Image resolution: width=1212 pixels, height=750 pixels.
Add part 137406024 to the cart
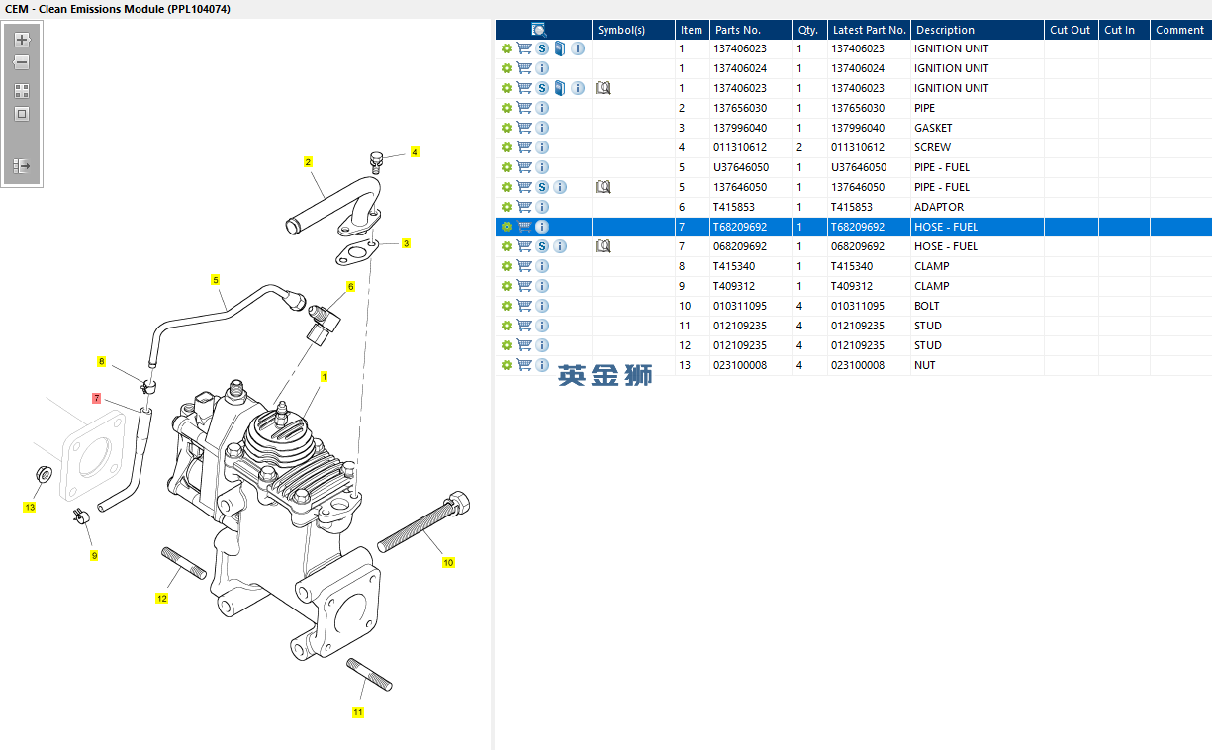coord(524,68)
